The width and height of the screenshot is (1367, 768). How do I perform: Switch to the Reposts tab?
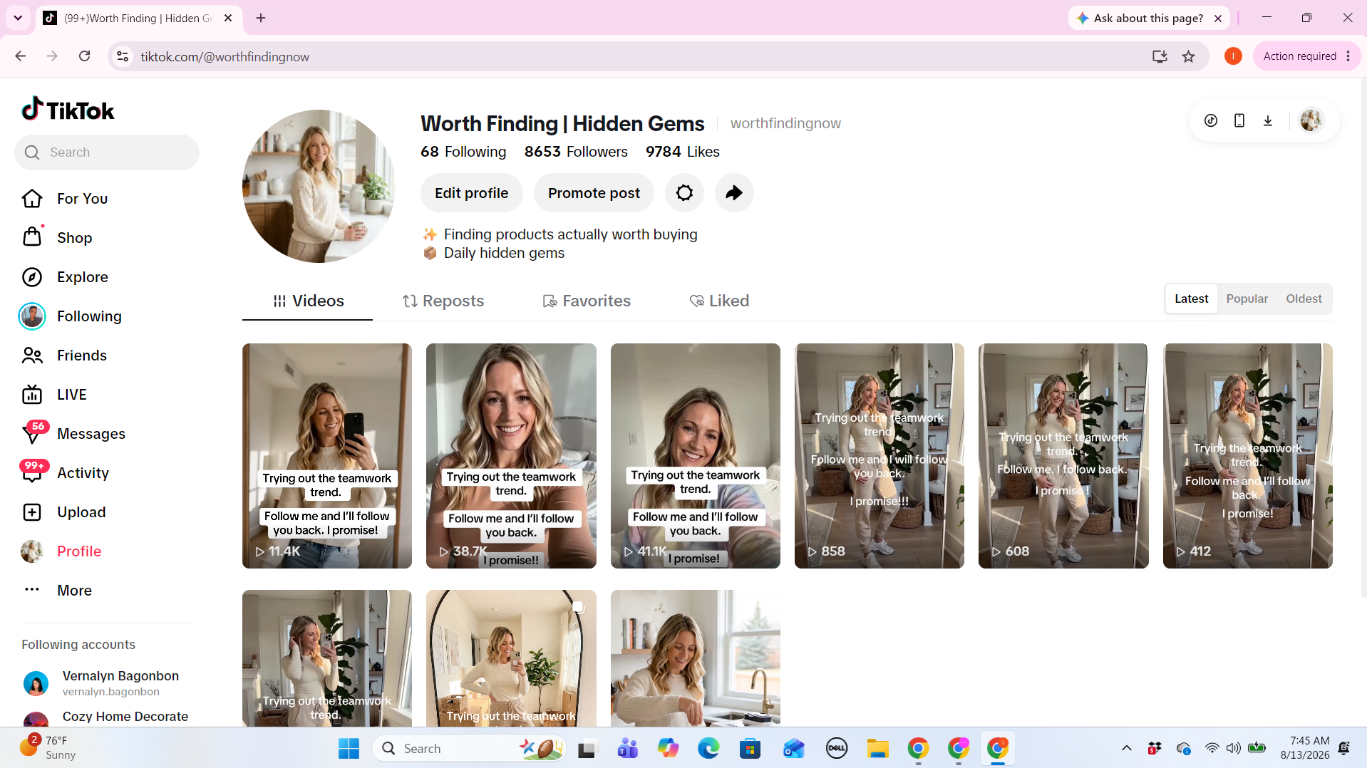click(443, 301)
